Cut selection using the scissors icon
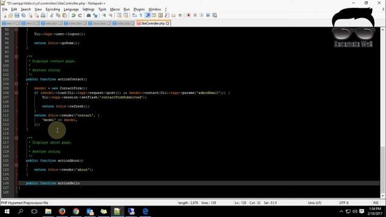The width and height of the screenshot is (386, 217). pos(52,15)
